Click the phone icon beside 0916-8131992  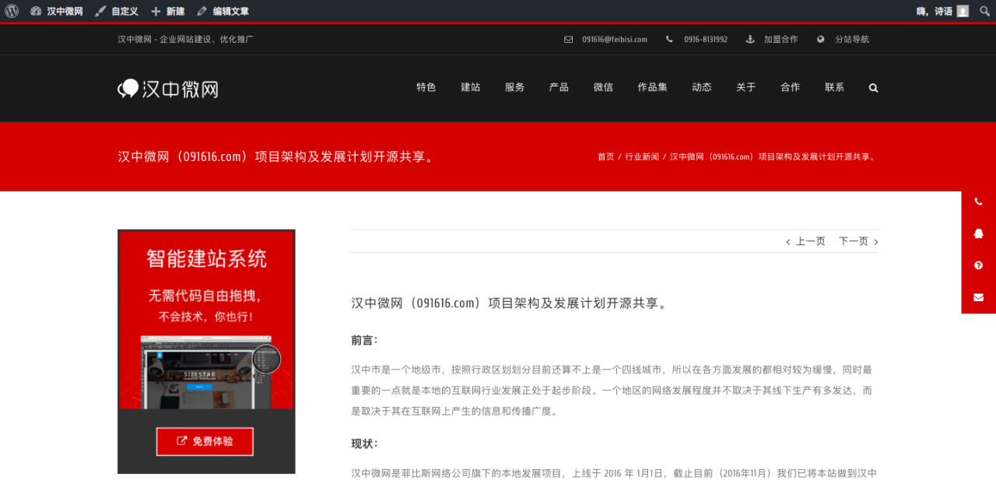(x=669, y=40)
